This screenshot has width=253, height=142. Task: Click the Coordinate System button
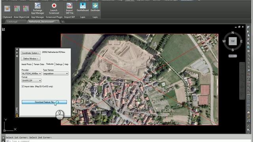[x=30, y=53]
